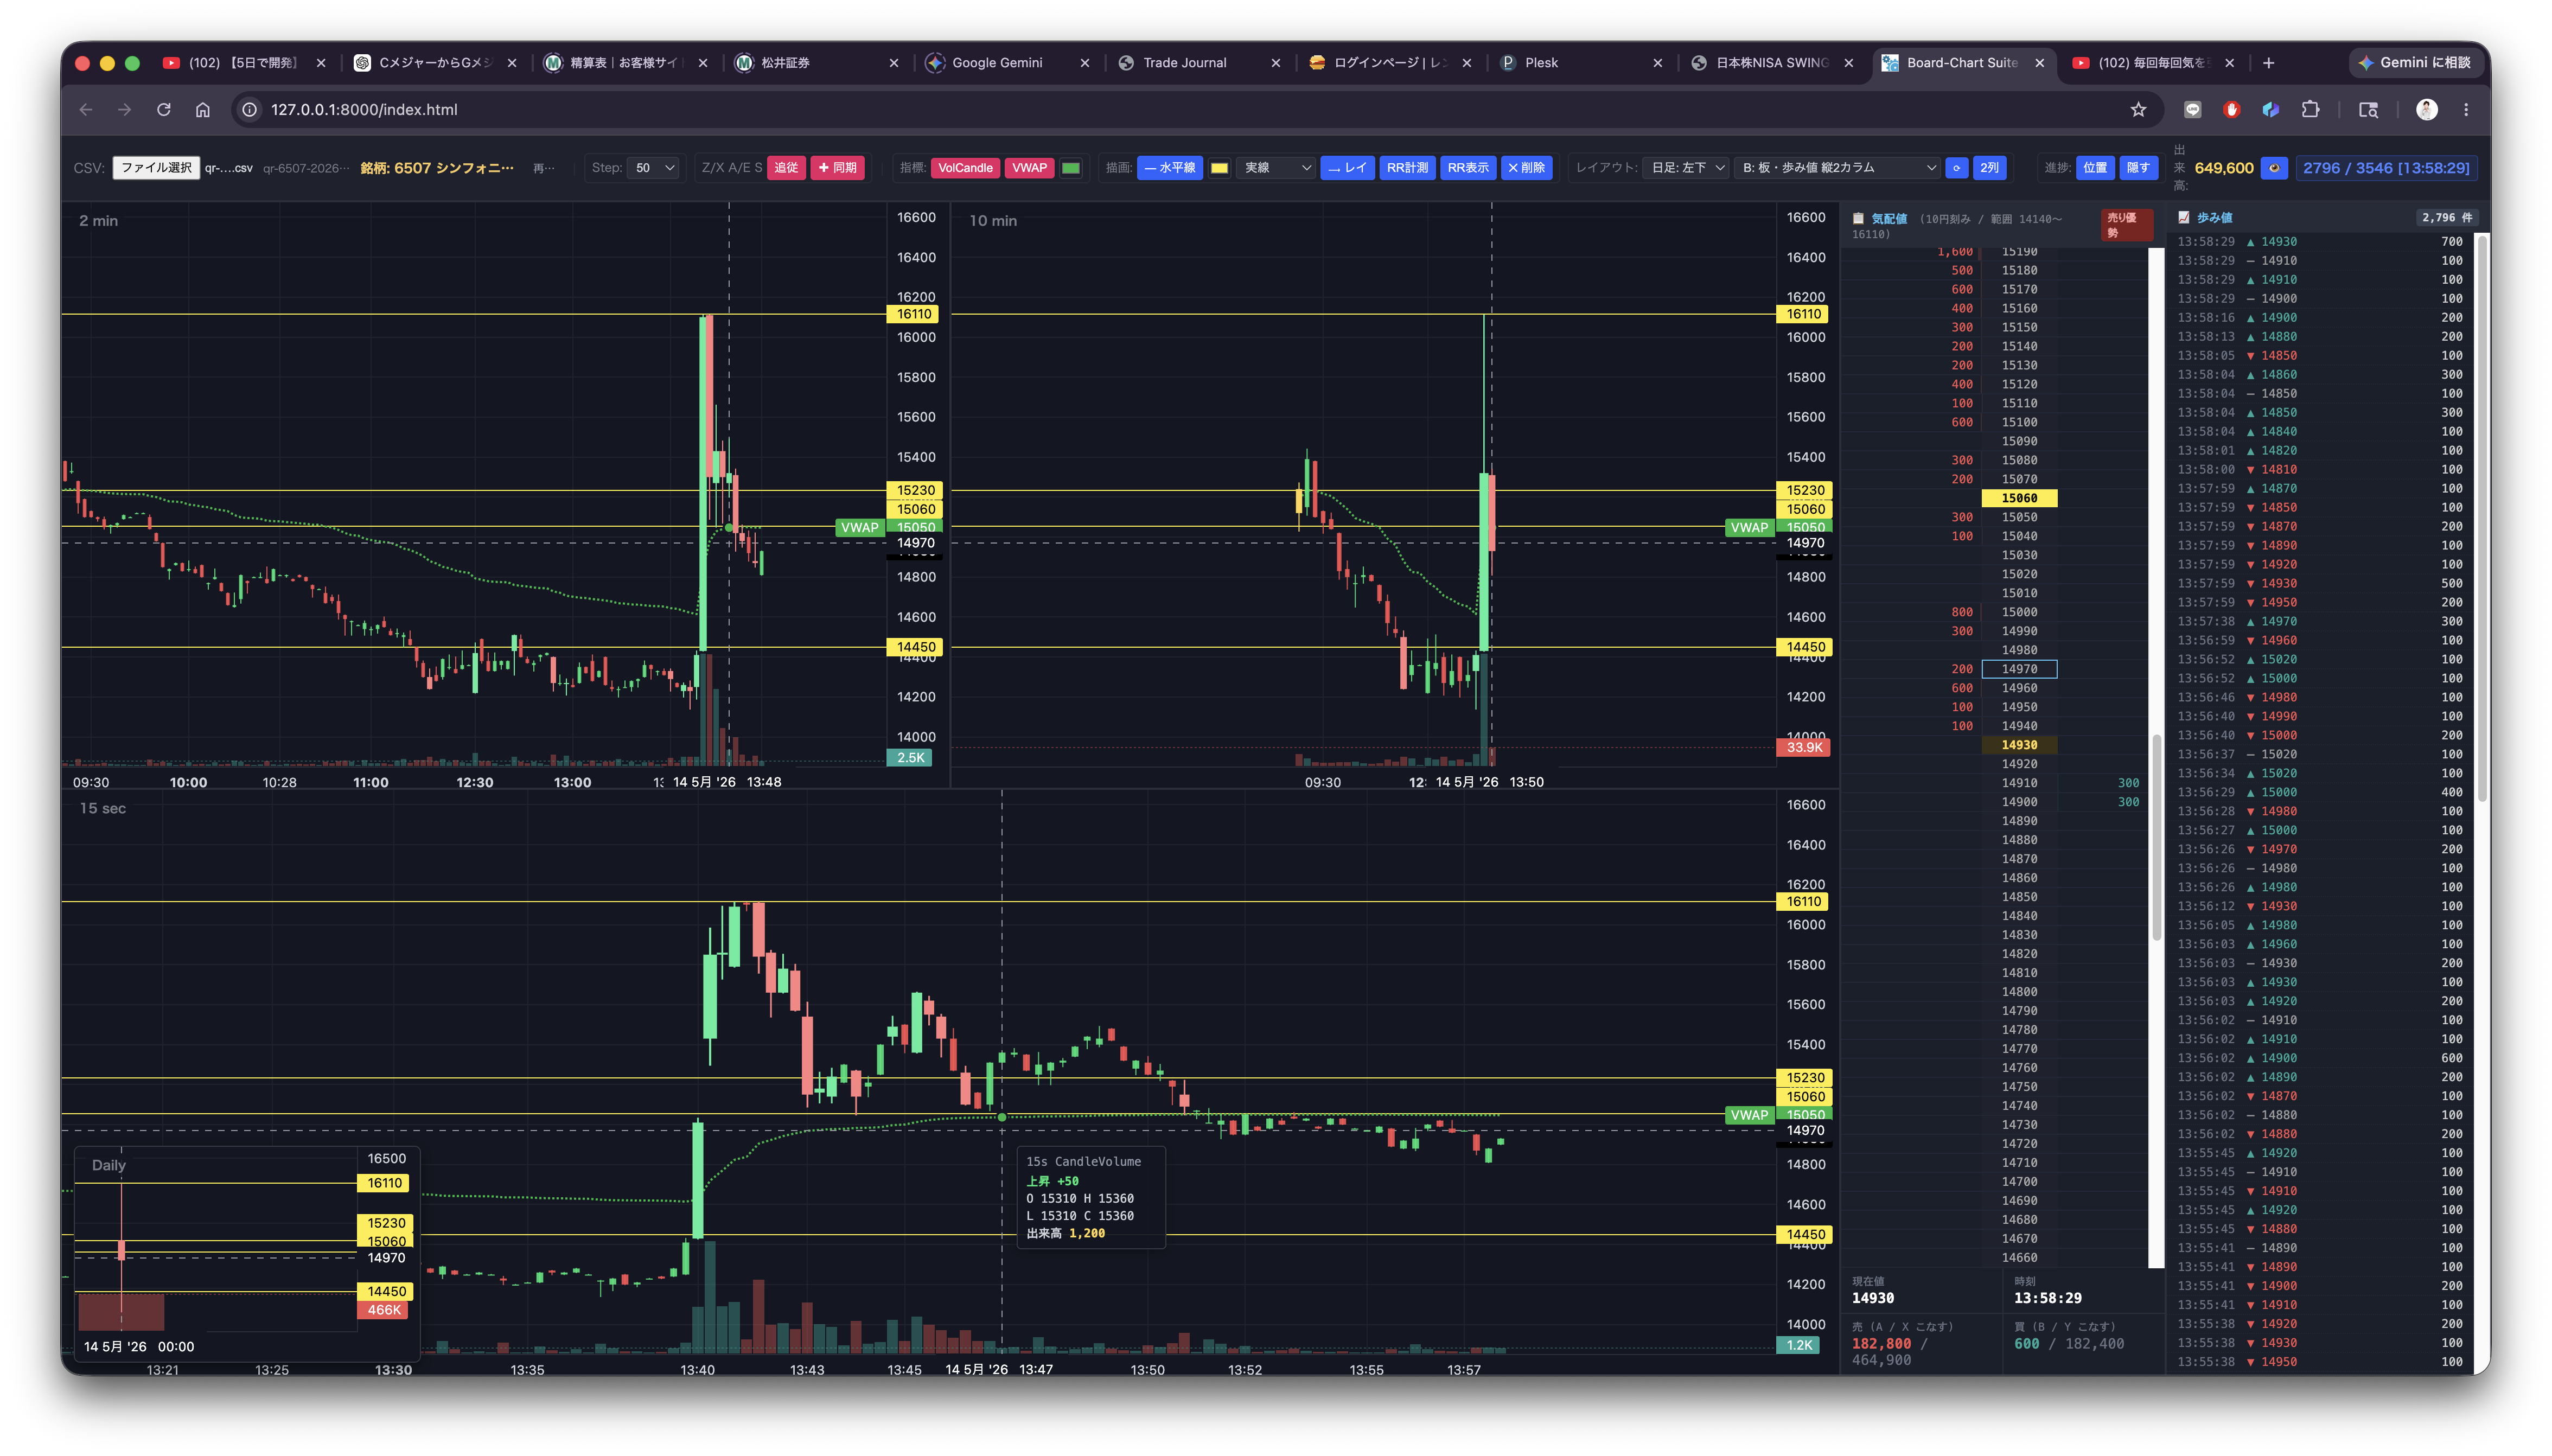
Task: Click the red recorder extension icon
Action: click(2232, 109)
